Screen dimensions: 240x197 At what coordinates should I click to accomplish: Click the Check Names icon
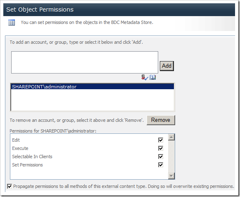(x=145, y=77)
